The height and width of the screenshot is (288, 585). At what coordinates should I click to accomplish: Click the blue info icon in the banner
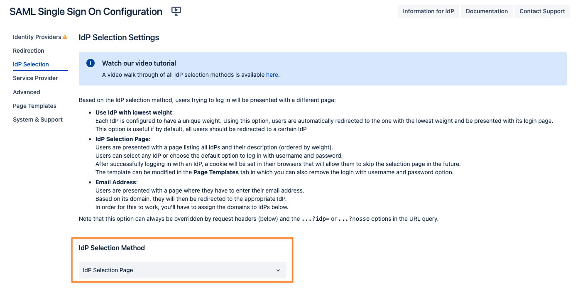pos(91,63)
